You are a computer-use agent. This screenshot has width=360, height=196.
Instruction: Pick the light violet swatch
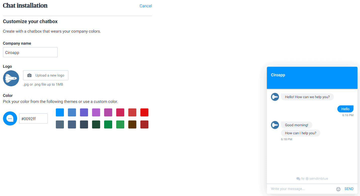(x=96, y=112)
